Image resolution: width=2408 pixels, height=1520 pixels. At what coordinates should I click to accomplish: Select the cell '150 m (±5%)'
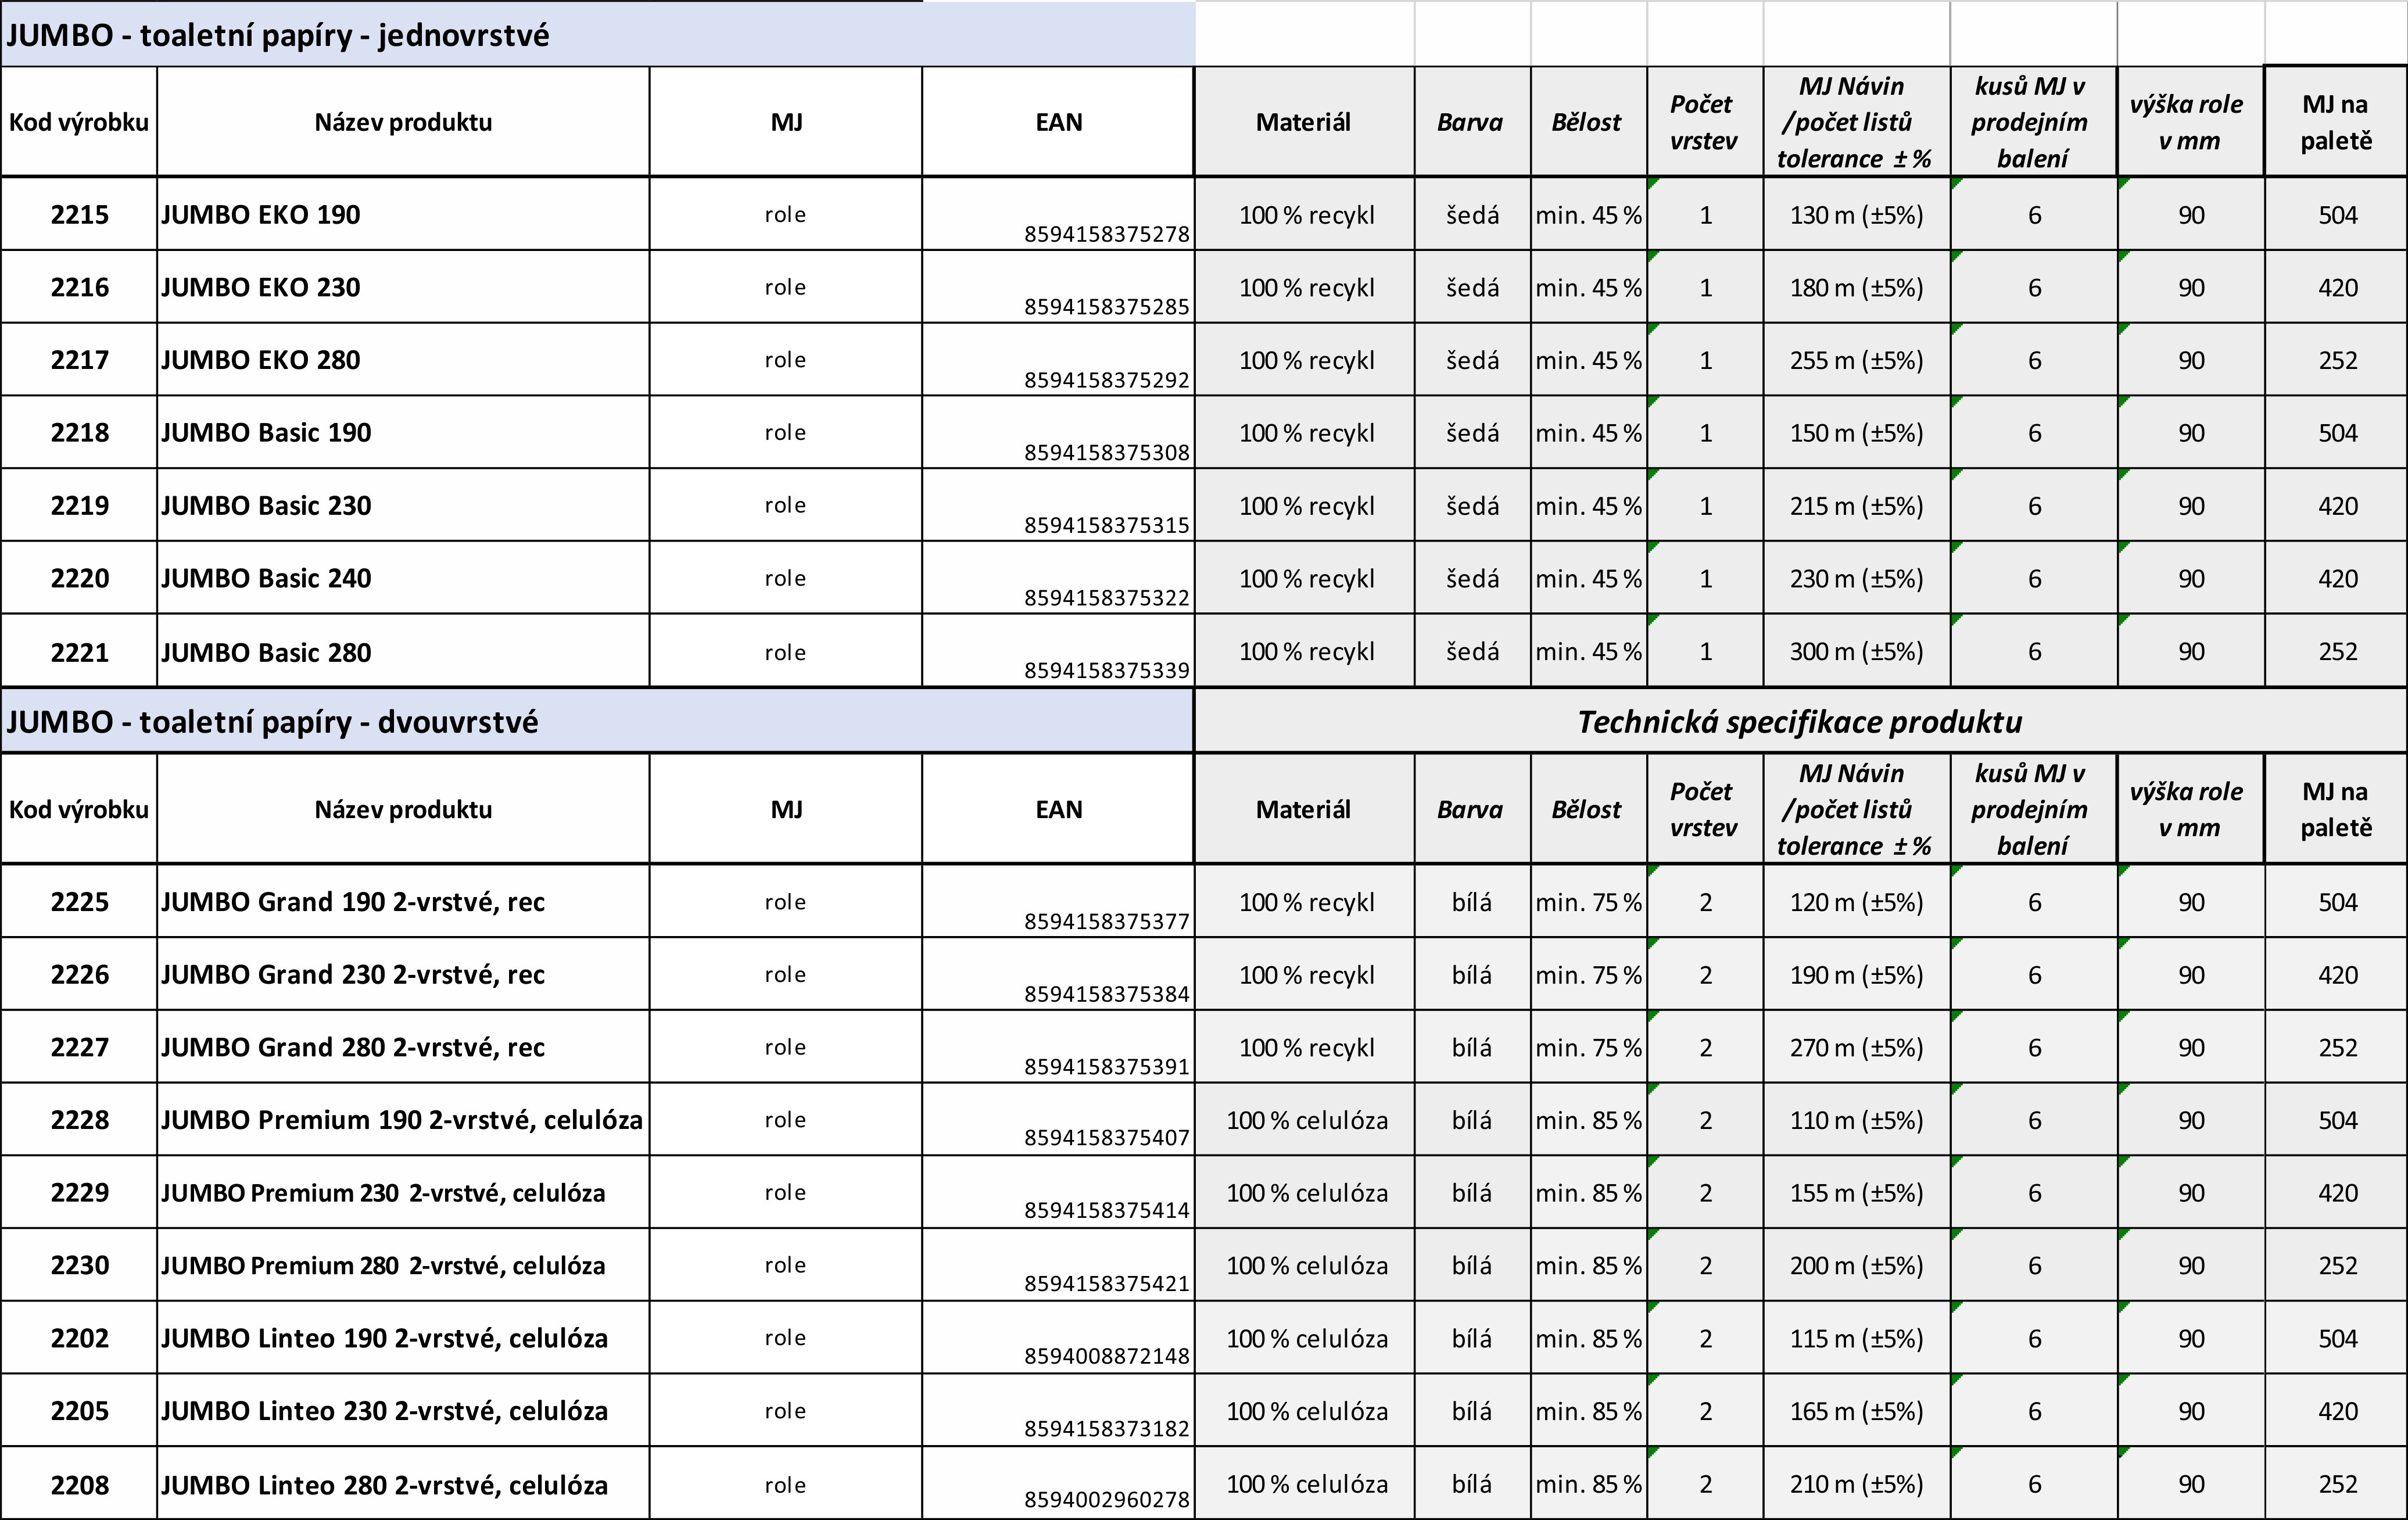pyautogui.click(x=1857, y=433)
